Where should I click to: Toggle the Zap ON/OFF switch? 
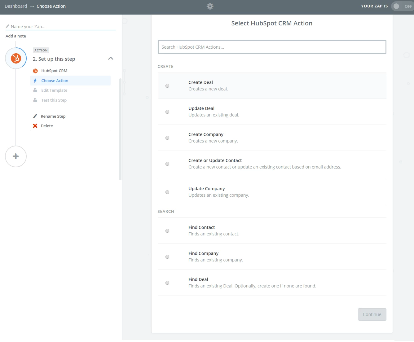click(x=402, y=6)
